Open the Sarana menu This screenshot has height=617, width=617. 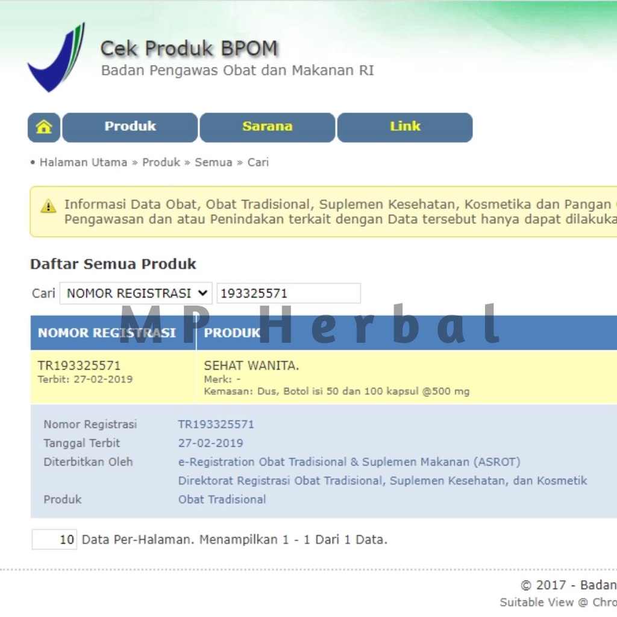click(x=268, y=127)
